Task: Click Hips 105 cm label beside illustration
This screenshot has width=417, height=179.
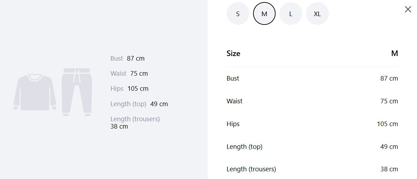Action: (x=129, y=89)
